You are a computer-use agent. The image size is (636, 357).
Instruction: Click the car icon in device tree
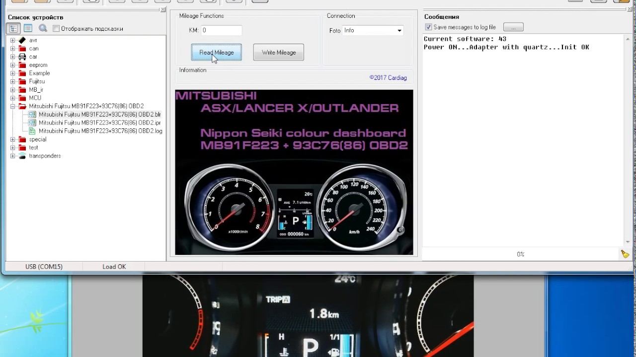point(22,57)
